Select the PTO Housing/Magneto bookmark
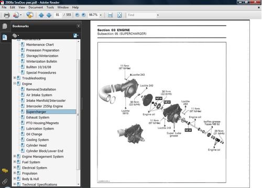Screen dimensions: 262x188 [x=42, y=123]
